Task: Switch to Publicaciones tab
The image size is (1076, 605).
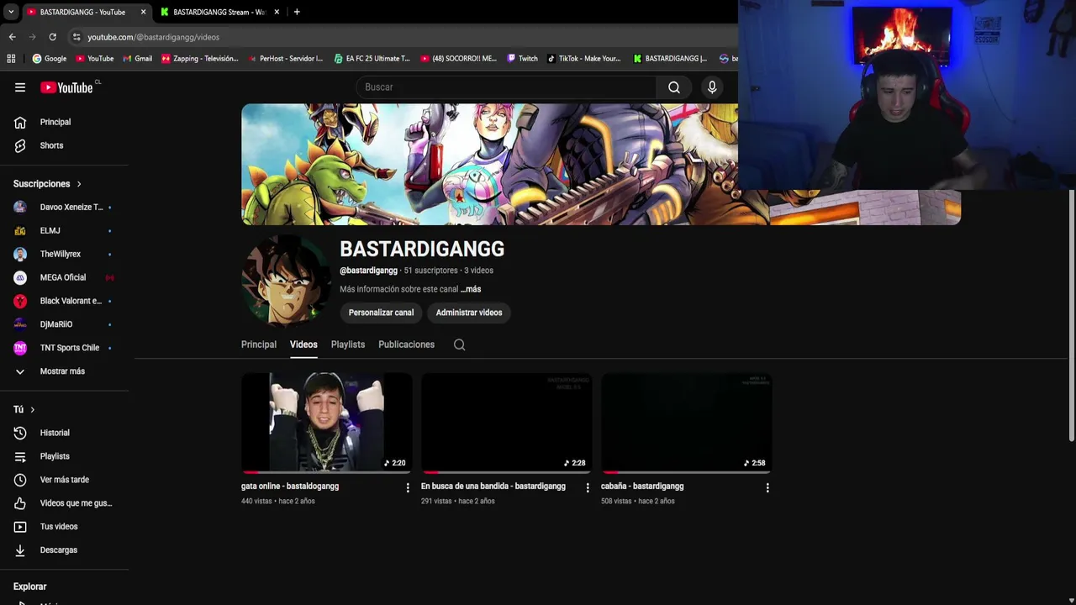Action: [406, 345]
